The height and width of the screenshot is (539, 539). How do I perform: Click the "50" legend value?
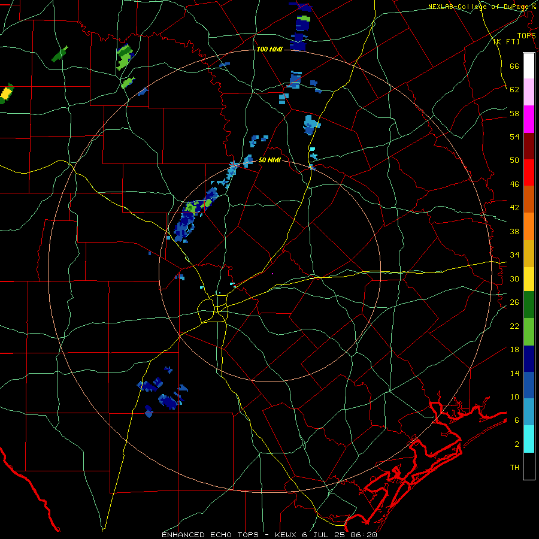pyautogui.click(x=514, y=160)
